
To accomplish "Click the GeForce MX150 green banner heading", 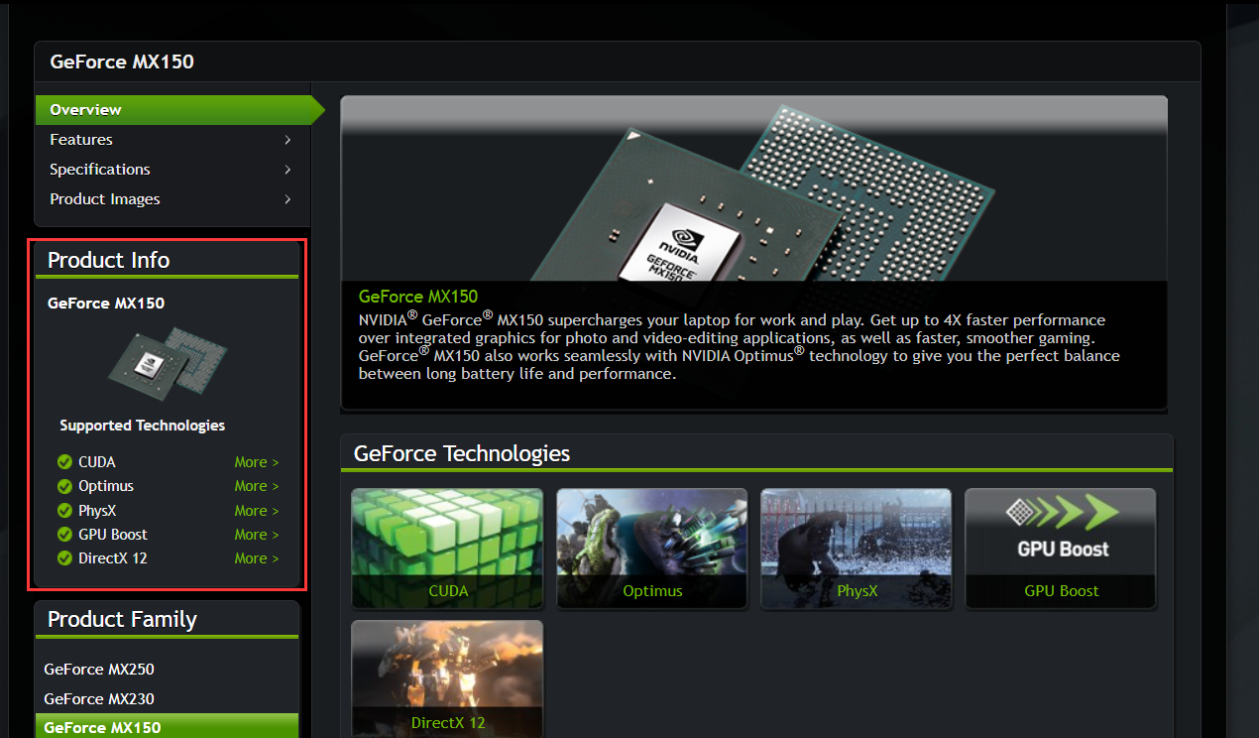I will [x=418, y=297].
